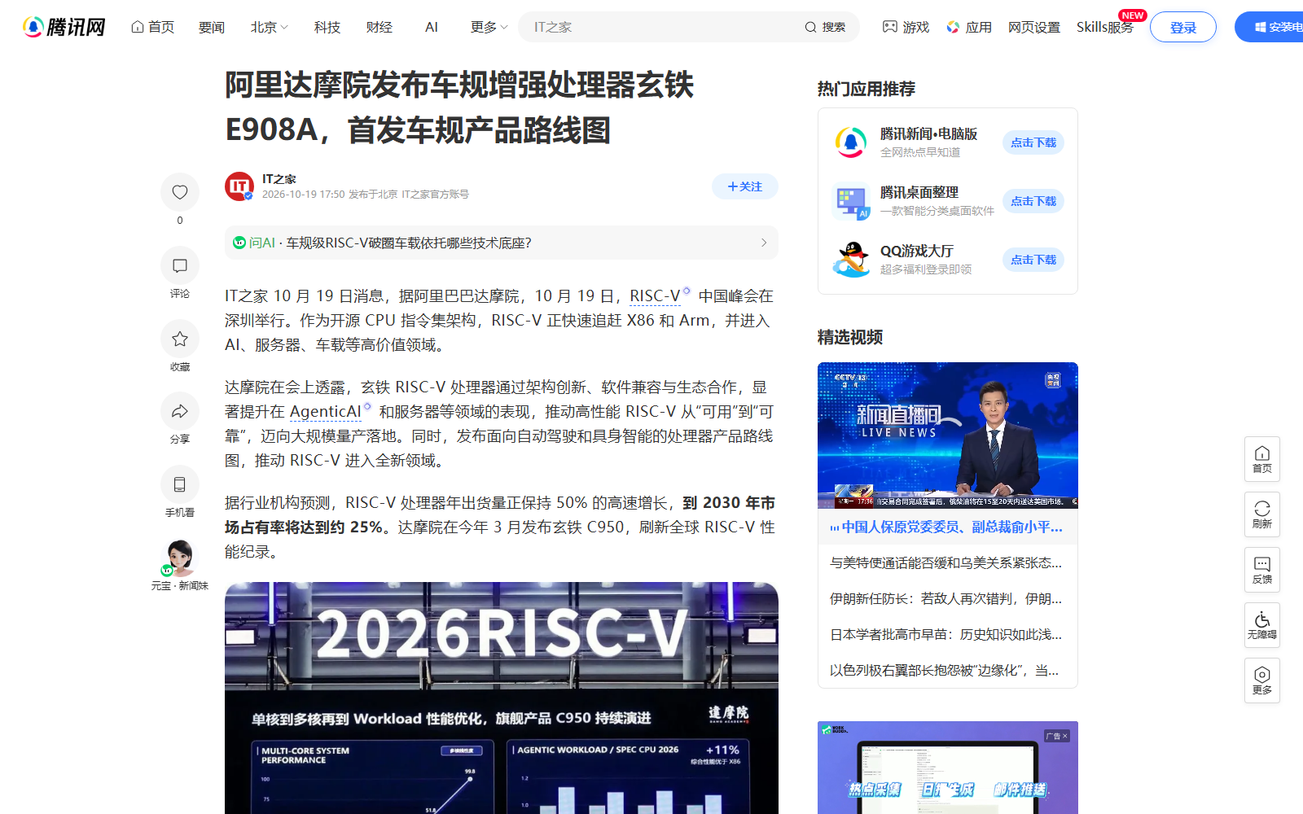Play the 新闻直播间 video thumbnail
Screen dimensions: 1303x814
tap(948, 435)
